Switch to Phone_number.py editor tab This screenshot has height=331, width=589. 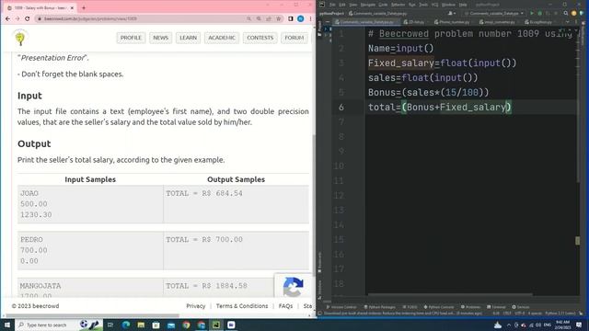click(x=453, y=22)
